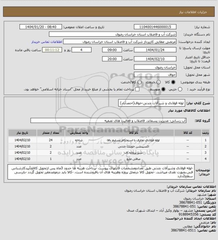Click the request creator field مرتضی عطایی
218x240 pixels.
[120, 42]
